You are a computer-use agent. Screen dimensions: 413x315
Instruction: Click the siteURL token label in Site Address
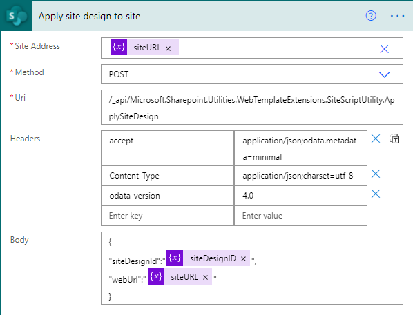(x=147, y=48)
